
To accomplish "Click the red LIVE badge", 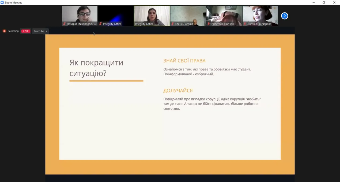I will click(26, 31).
